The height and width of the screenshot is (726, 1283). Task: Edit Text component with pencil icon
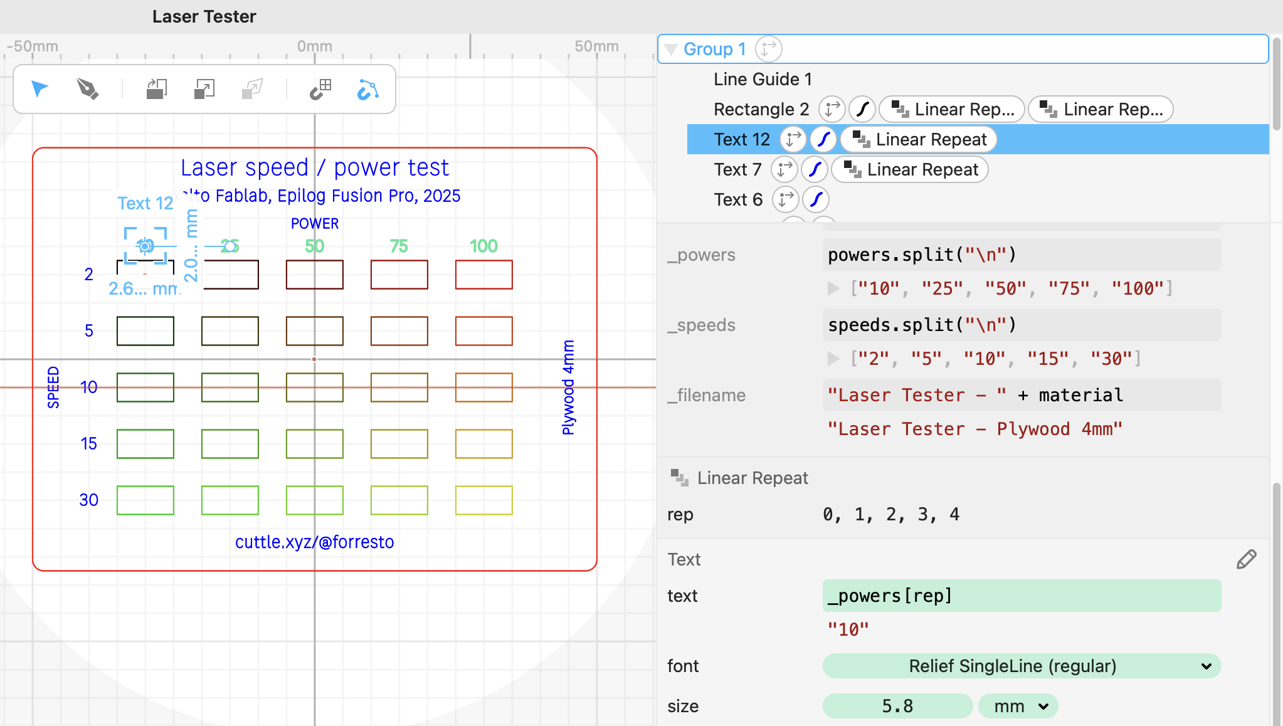click(1246, 559)
